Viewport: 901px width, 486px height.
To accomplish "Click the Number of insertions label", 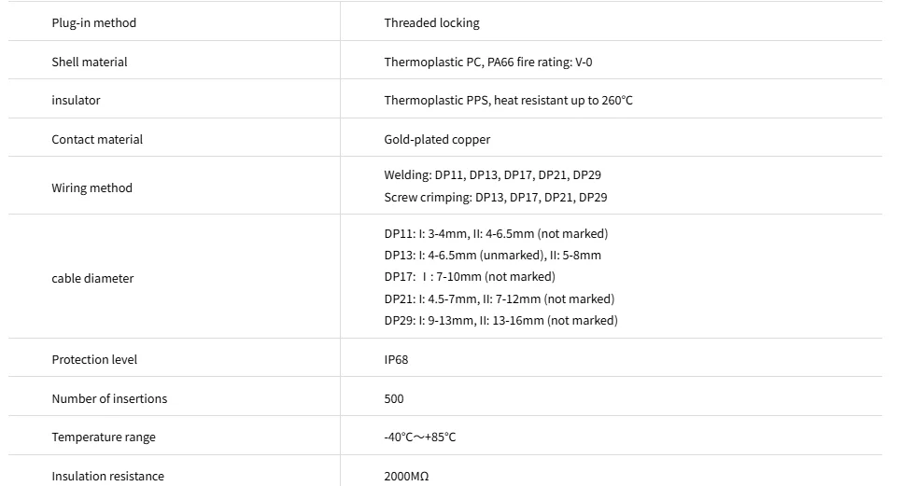I will coord(109,399).
